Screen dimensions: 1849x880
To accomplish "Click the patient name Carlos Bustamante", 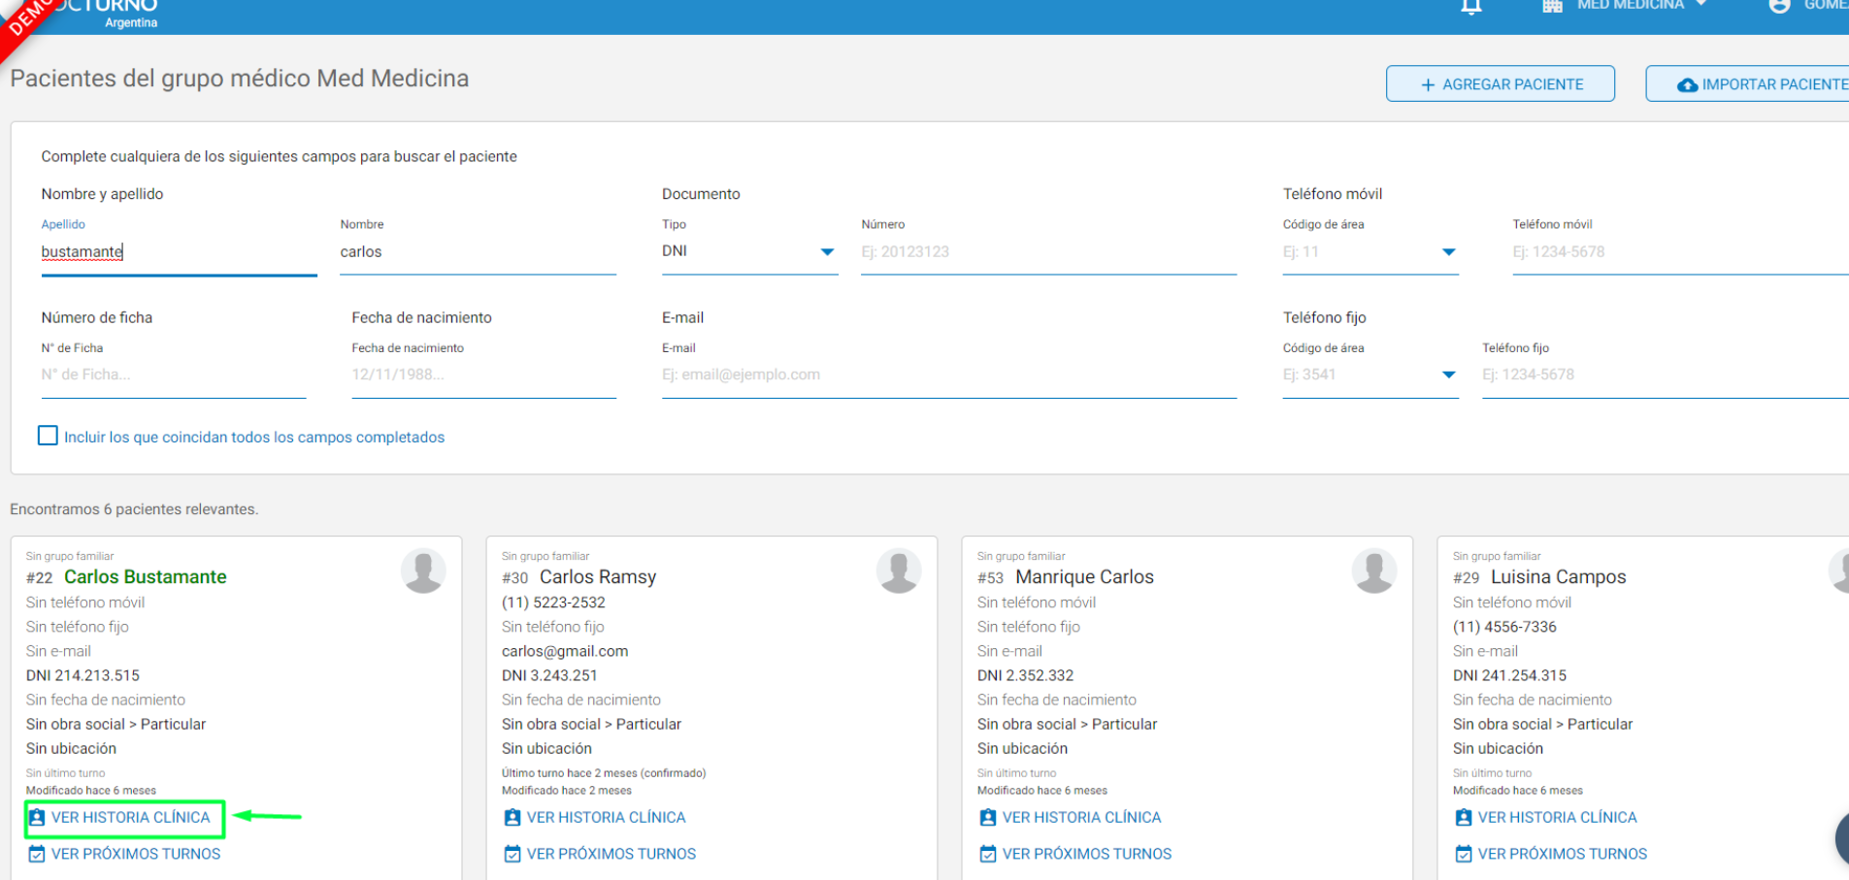I will (x=146, y=576).
